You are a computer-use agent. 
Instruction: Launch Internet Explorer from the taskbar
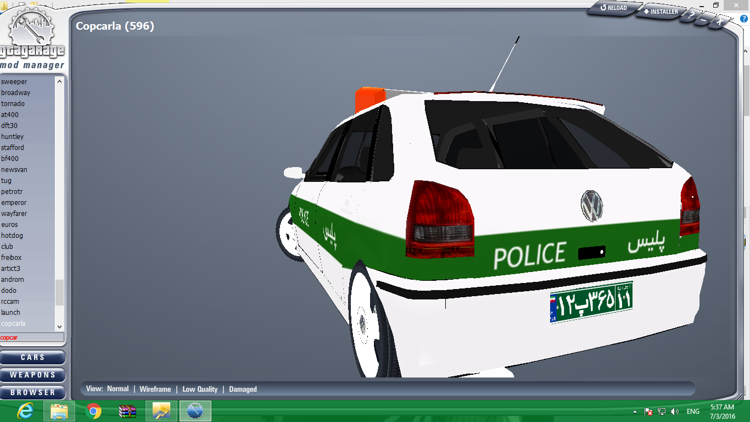point(25,411)
